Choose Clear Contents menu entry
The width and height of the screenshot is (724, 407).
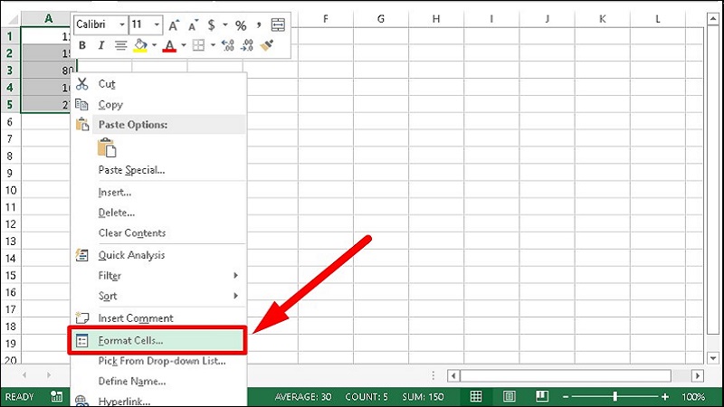[x=157, y=233]
